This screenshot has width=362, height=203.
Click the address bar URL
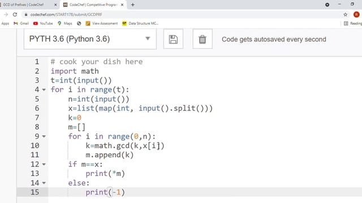coord(66,15)
